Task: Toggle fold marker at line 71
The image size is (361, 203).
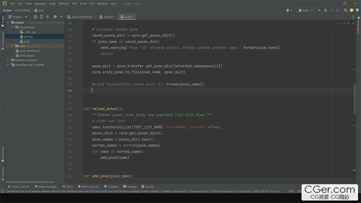Action: click(x=82, y=157)
